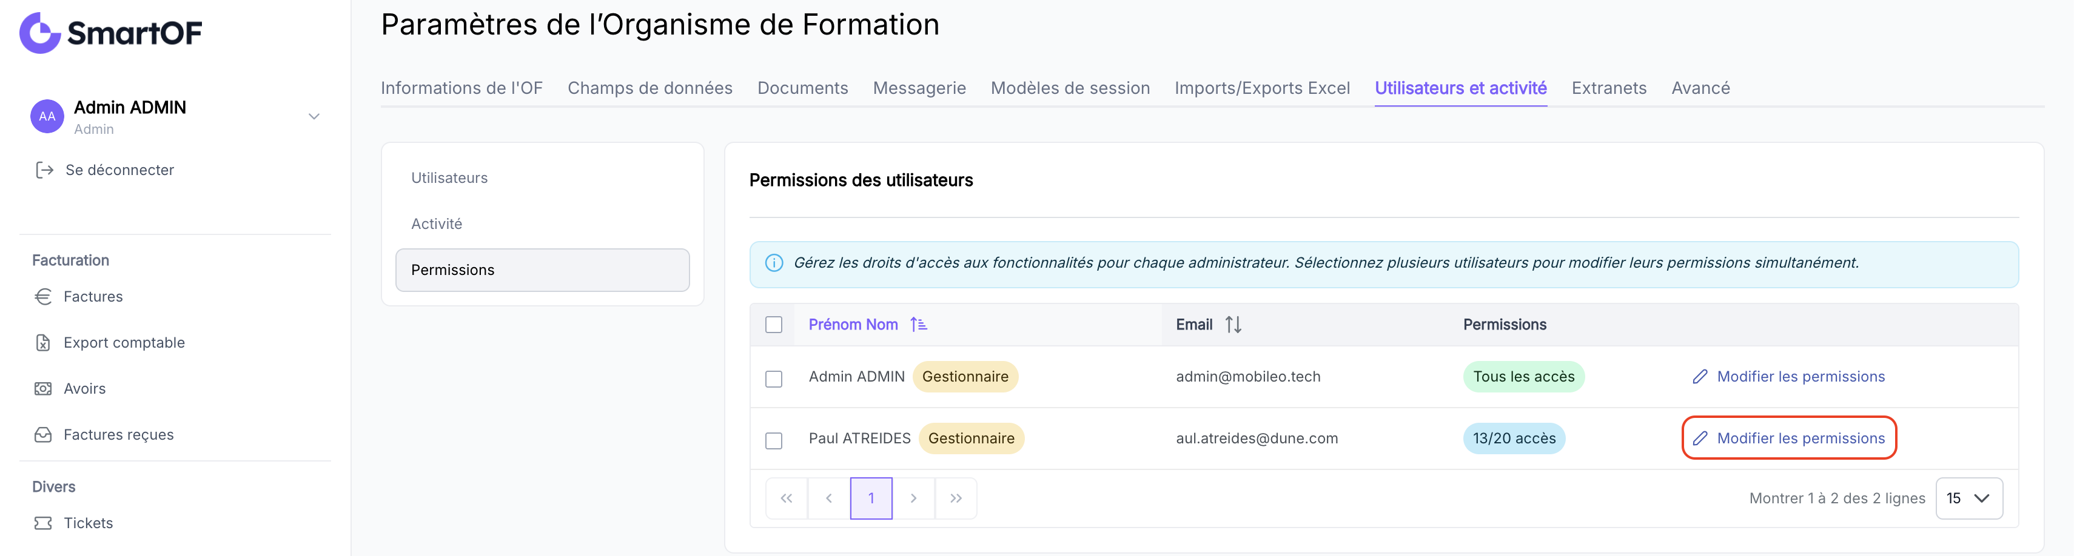Click the Tous les accès badge
The width and height of the screenshot is (2074, 556).
click(x=1523, y=377)
